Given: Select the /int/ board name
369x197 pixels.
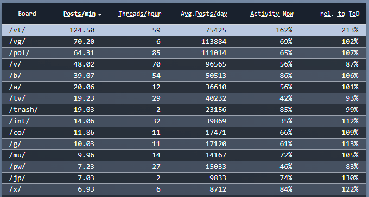Looking at the screenshot, I should pos(20,121).
